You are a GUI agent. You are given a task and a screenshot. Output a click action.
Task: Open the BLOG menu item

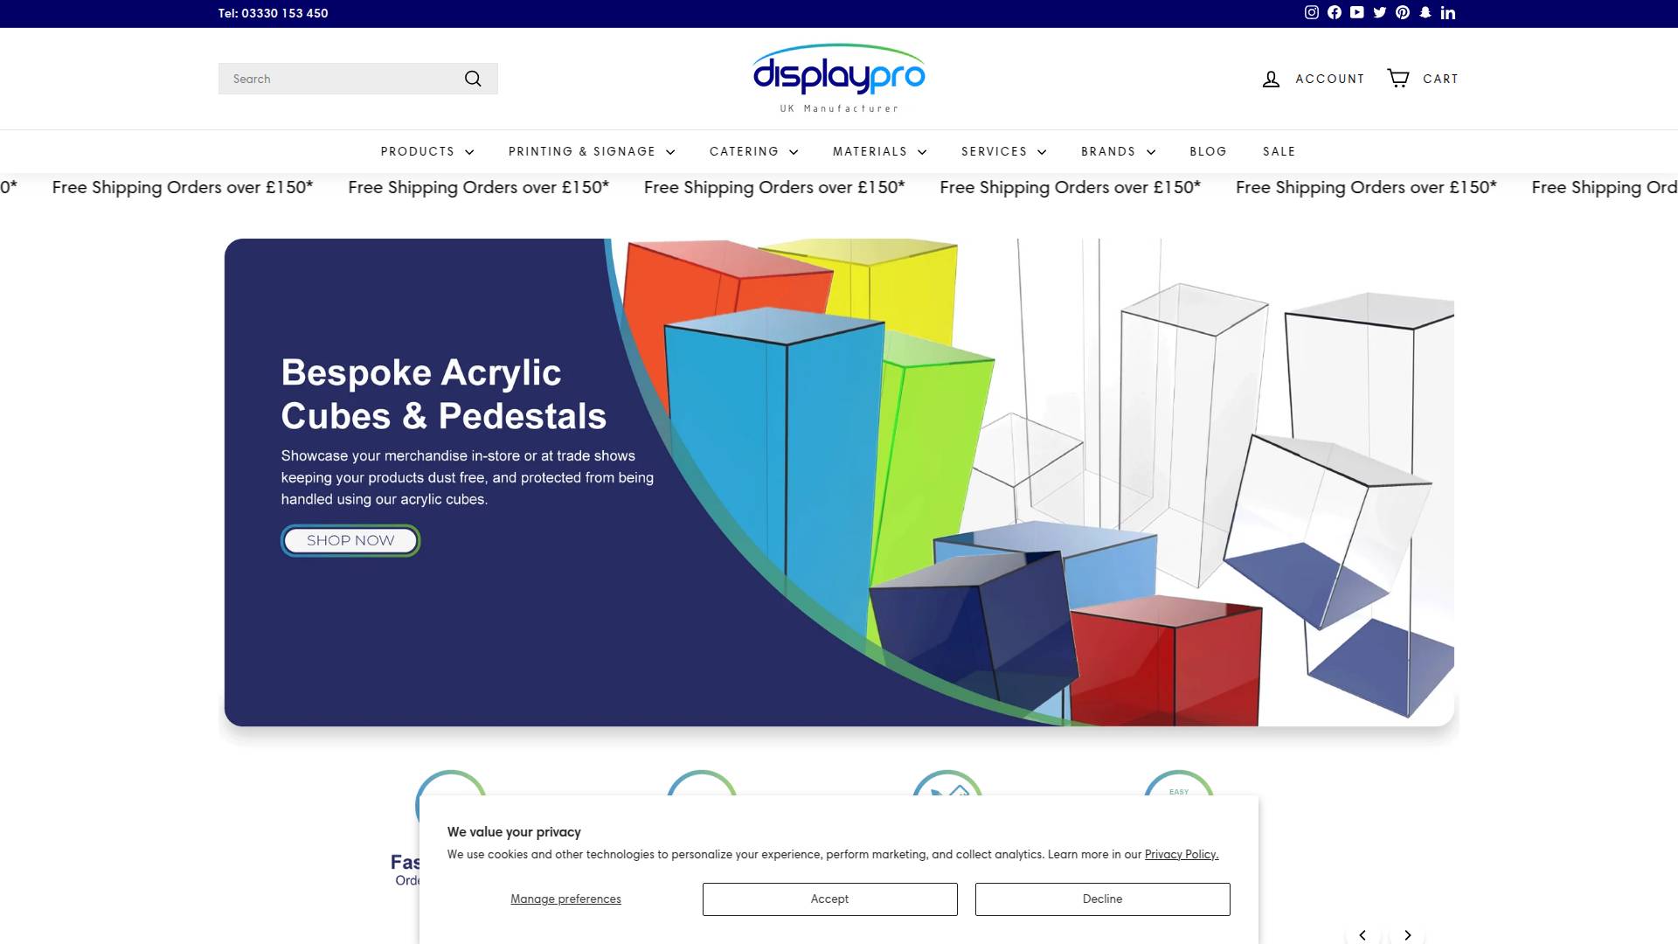click(x=1208, y=151)
